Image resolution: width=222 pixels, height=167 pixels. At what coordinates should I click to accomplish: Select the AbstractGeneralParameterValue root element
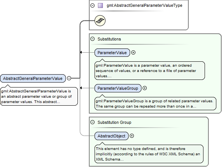pyautogui.click(x=33, y=78)
